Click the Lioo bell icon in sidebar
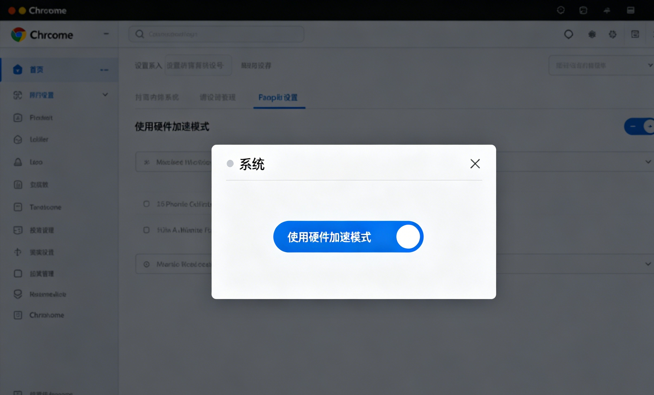Viewport: 654px width, 395px height. 18,162
